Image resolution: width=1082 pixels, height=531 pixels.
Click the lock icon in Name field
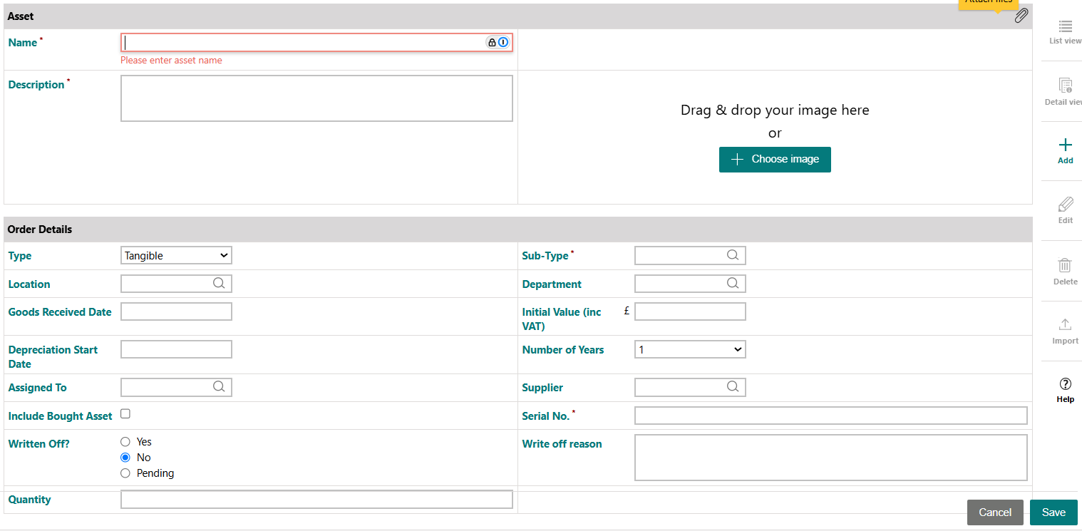pos(492,42)
